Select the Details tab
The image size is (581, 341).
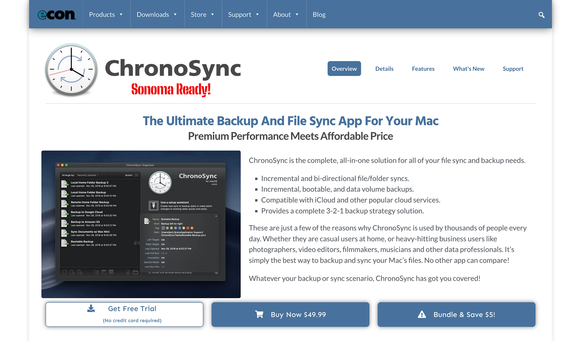point(384,68)
